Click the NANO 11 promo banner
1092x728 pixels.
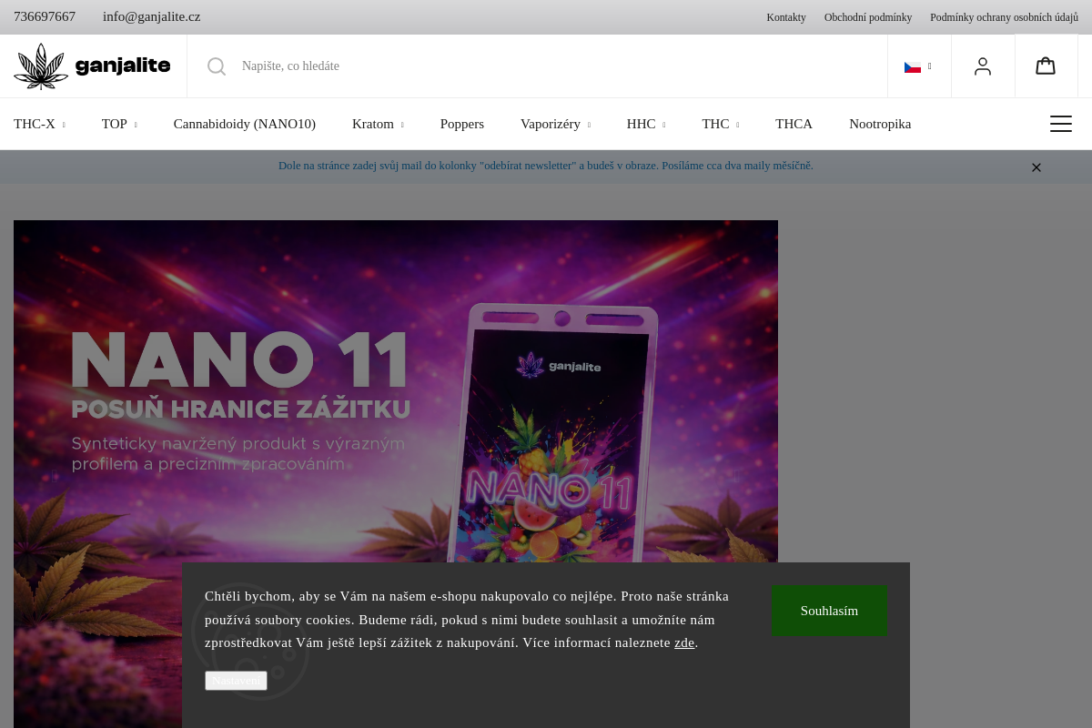point(396,474)
